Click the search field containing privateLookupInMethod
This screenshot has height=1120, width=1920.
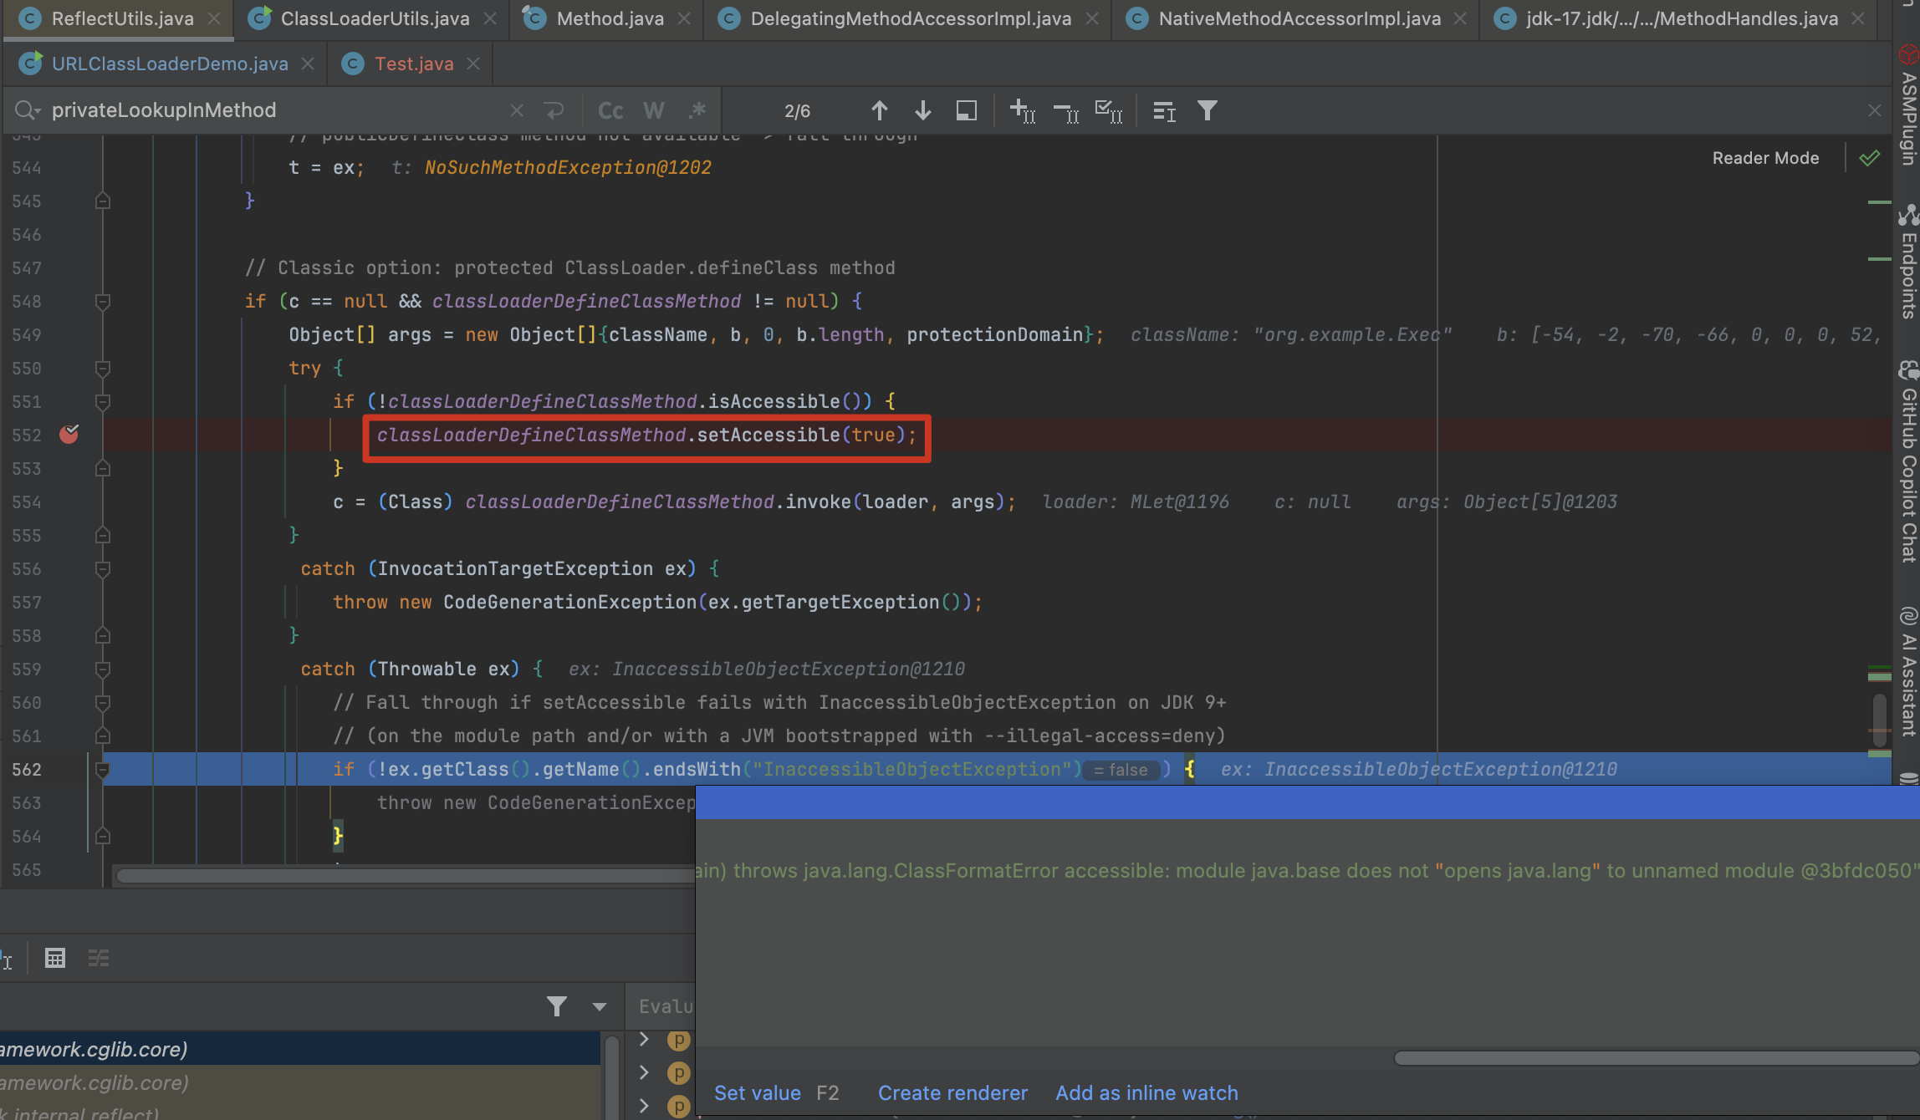point(276,110)
